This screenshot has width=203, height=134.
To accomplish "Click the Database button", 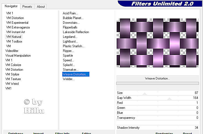I will click(x=16, y=133).
